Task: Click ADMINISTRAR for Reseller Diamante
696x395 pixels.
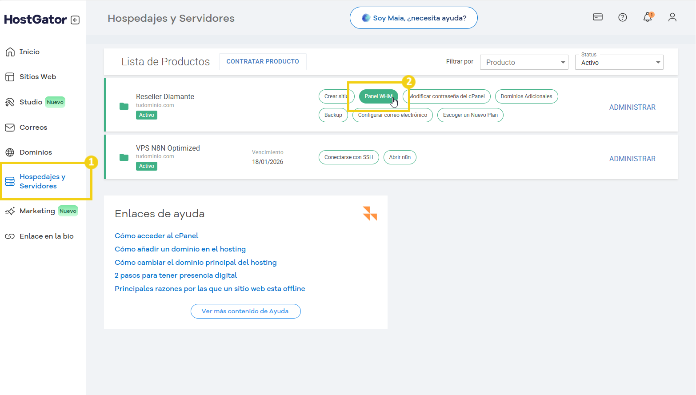Action: click(x=632, y=107)
